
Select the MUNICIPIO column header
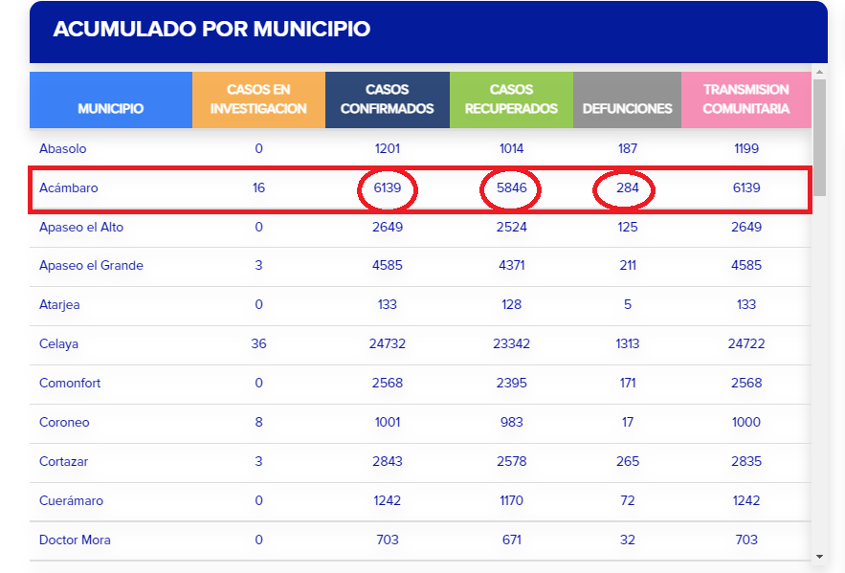point(111,108)
